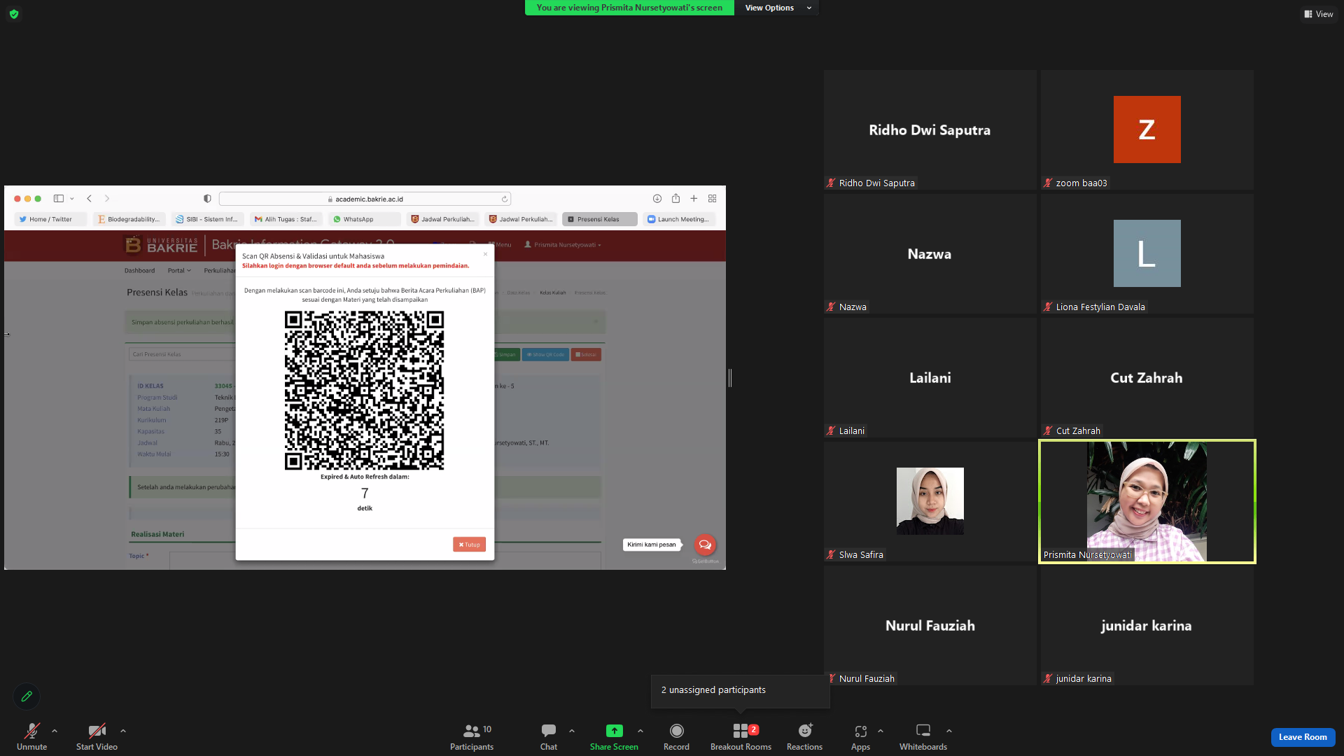The height and width of the screenshot is (756, 1344).
Task: Click the Safari privacy shield icon
Action: click(207, 199)
